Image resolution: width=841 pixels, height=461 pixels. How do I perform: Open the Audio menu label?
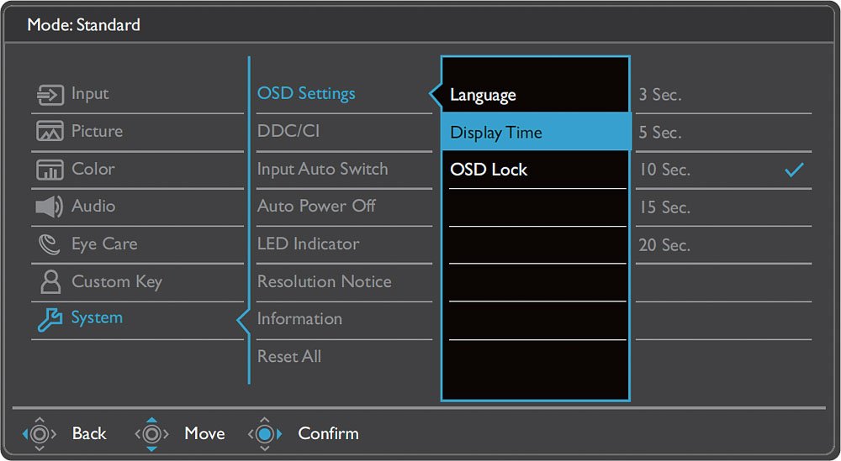(x=93, y=206)
